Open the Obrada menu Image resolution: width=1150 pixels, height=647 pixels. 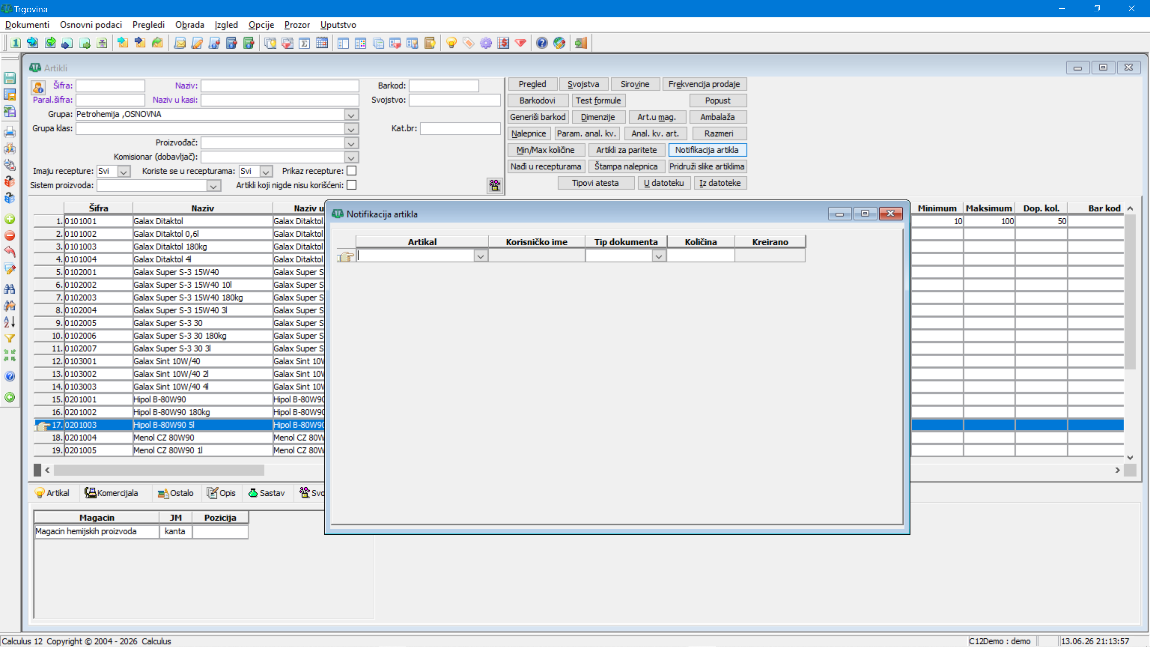[190, 25]
